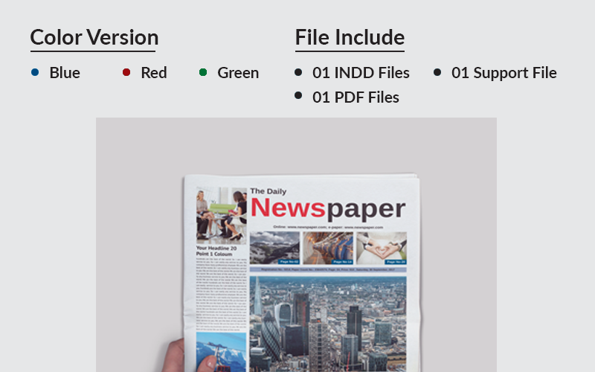Click the online newspaper URL line
Image resolution: width=595 pixels, height=372 pixels.
pos(328,227)
